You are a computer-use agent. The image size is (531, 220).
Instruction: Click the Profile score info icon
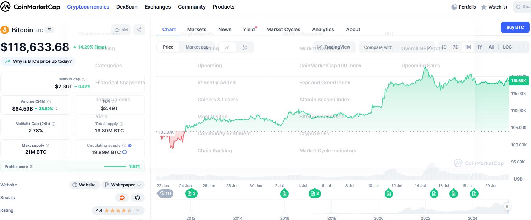(32, 167)
